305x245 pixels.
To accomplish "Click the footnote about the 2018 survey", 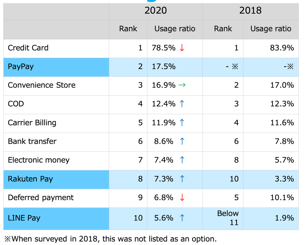I will (x=110, y=239).
